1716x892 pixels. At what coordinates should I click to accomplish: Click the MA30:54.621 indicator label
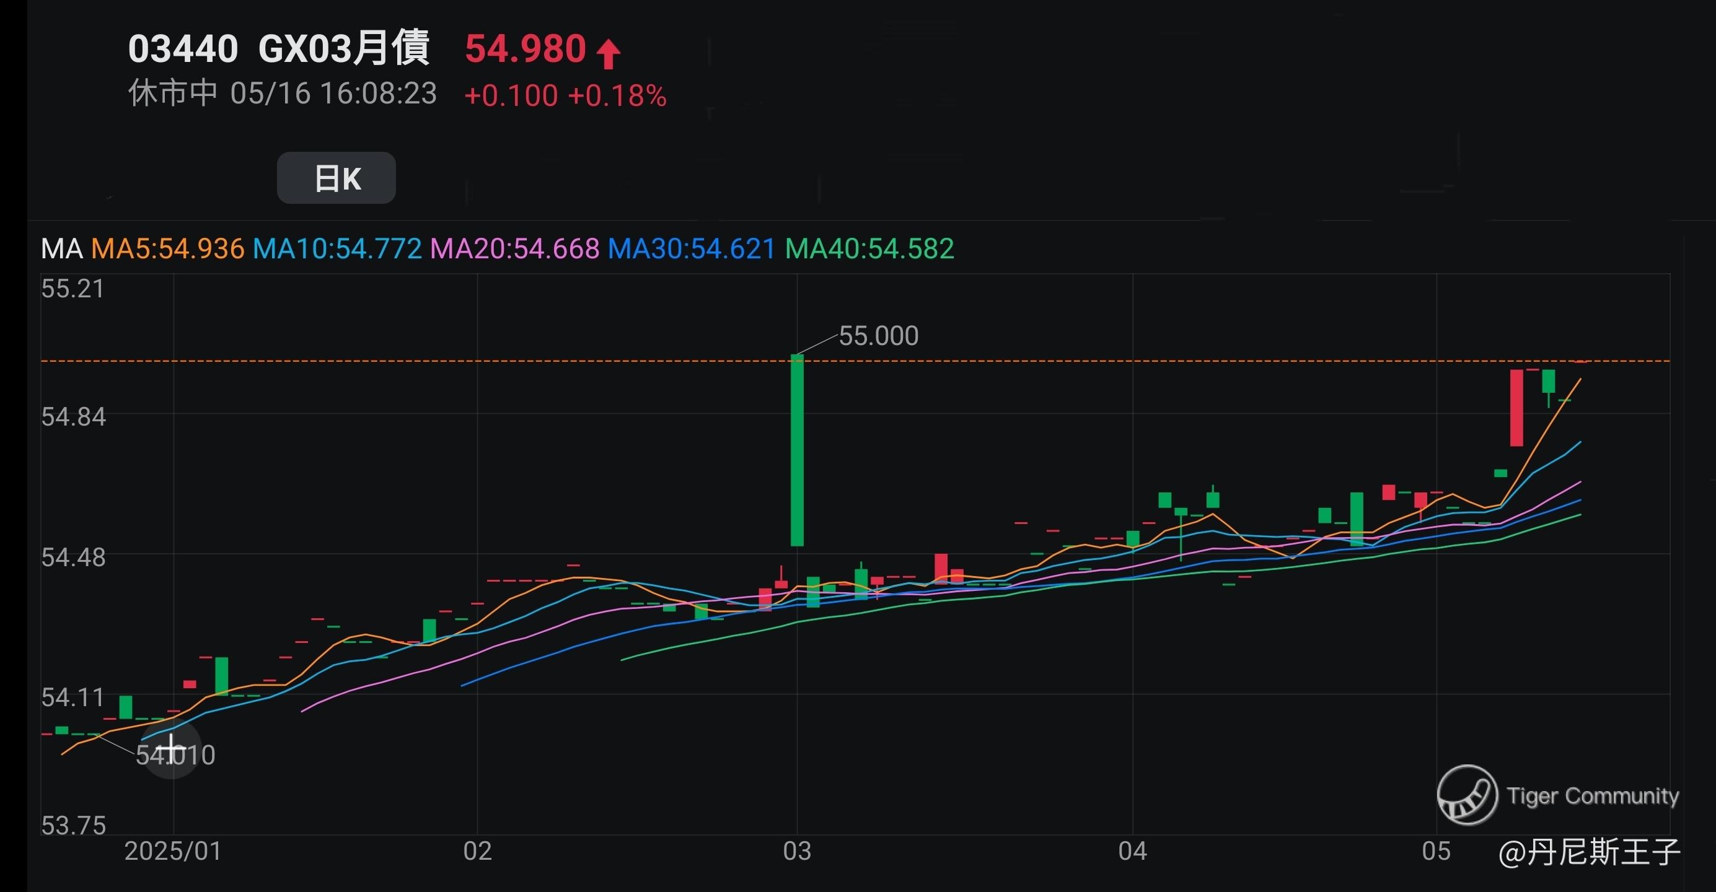(692, 249)
